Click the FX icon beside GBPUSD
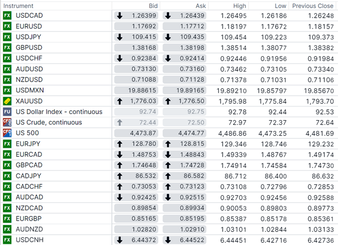This screenshot has height=245, width=338. 7,48
